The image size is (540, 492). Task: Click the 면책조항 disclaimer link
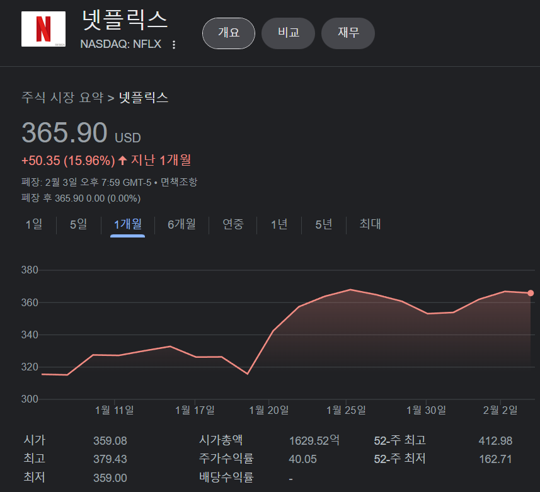[179, 182]
